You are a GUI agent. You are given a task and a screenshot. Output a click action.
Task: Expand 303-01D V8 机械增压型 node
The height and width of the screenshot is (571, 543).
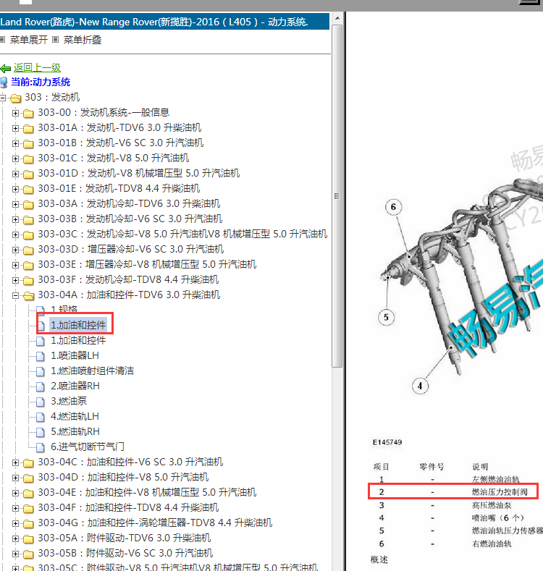coord(15,174)
